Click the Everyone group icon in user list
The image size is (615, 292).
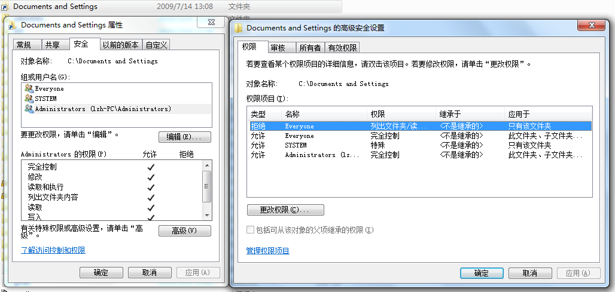pyautogui.click(x=29, y=88)
